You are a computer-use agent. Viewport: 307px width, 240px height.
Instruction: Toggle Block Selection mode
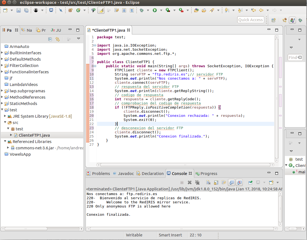tap(124, 10)
